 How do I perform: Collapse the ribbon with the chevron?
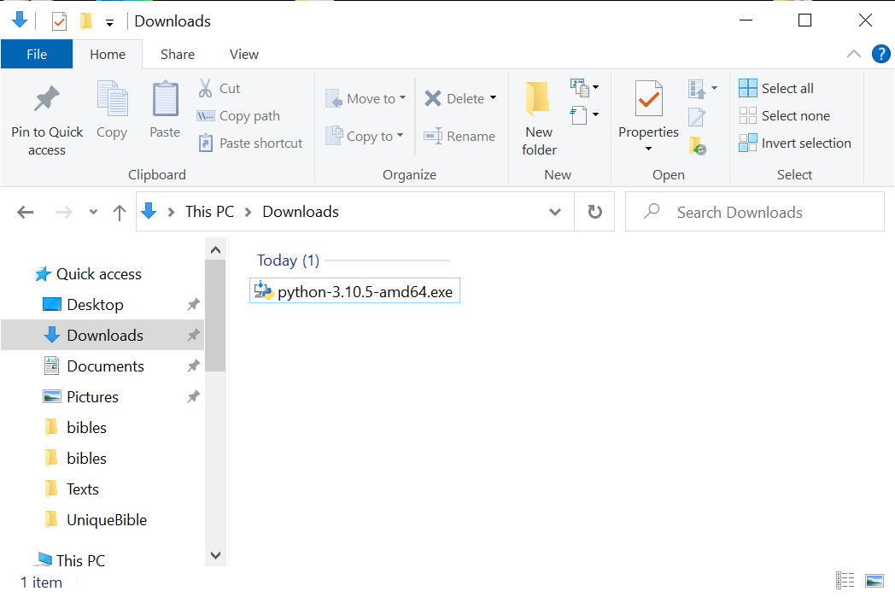pos(854,54)
